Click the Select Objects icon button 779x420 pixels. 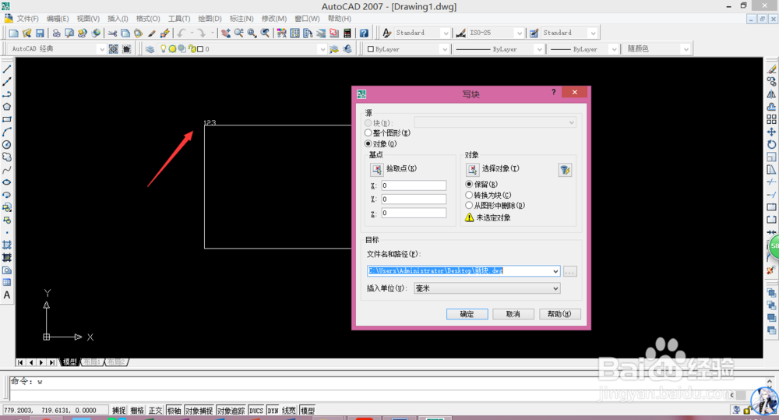pyautogui.click(x=472, y=170)
